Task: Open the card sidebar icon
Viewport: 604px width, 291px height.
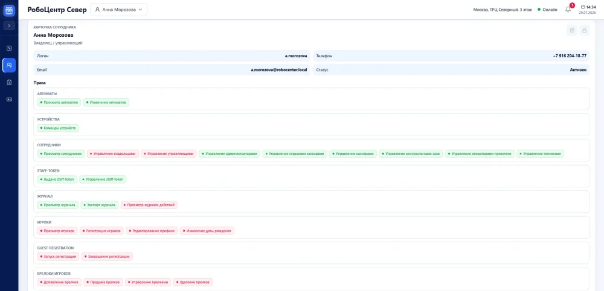Action: 9,99
